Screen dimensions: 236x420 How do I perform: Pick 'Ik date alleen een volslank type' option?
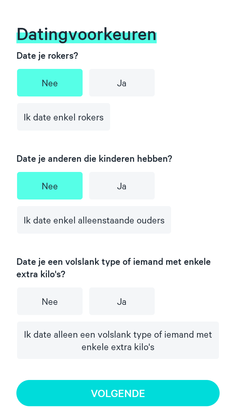point(118,341)
